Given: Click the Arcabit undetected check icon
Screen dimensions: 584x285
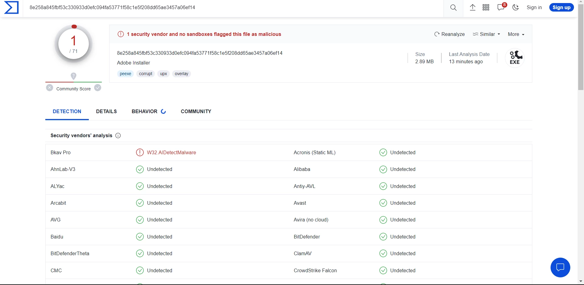Looking at the screenshot, I should pos(140,203).
